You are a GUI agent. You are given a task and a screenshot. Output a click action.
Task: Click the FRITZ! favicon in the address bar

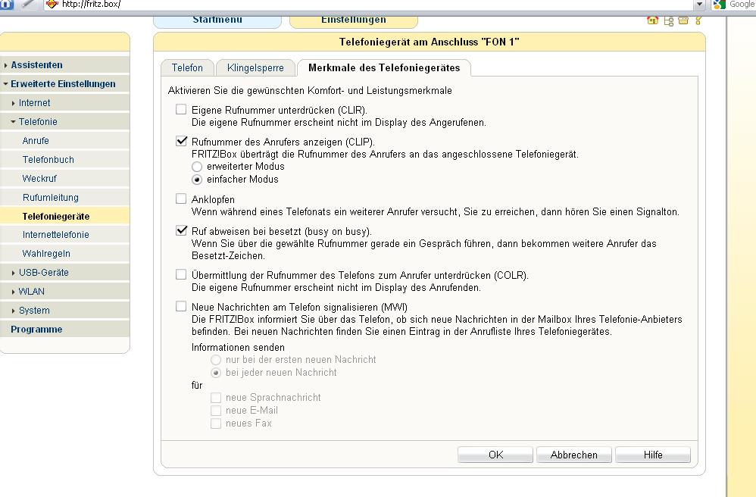52,5
